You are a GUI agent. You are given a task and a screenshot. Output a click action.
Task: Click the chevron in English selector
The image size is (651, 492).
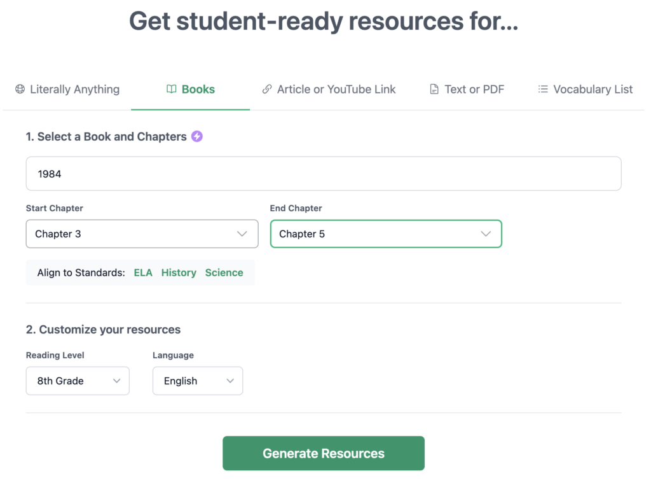(x=230, y=381)
